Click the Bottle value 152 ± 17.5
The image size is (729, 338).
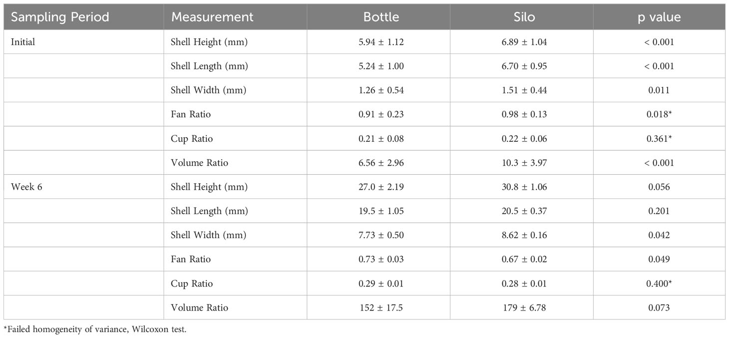point(381,308)
